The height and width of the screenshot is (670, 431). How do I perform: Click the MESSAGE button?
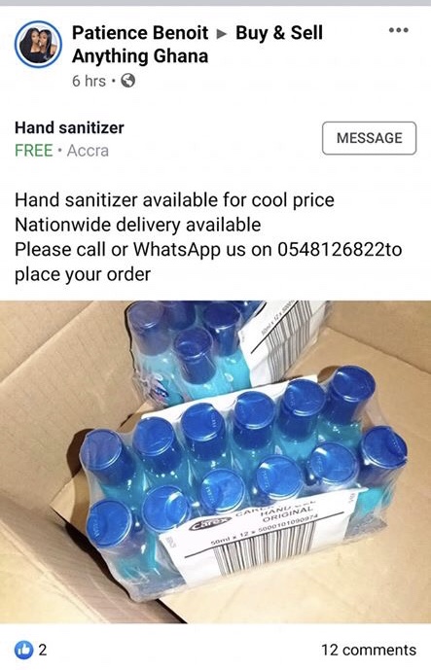tap(369, 138)
